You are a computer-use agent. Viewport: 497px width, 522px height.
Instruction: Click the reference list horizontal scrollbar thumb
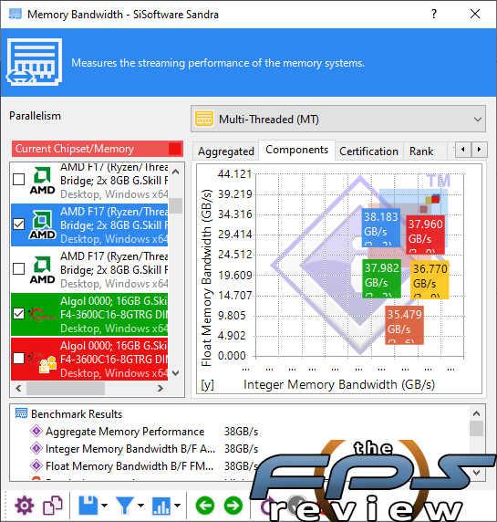point(66,388)
